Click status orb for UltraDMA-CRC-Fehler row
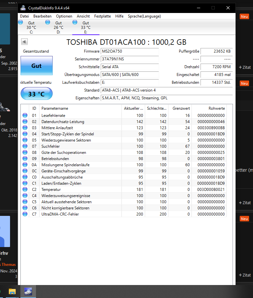 tap(25, 214)
